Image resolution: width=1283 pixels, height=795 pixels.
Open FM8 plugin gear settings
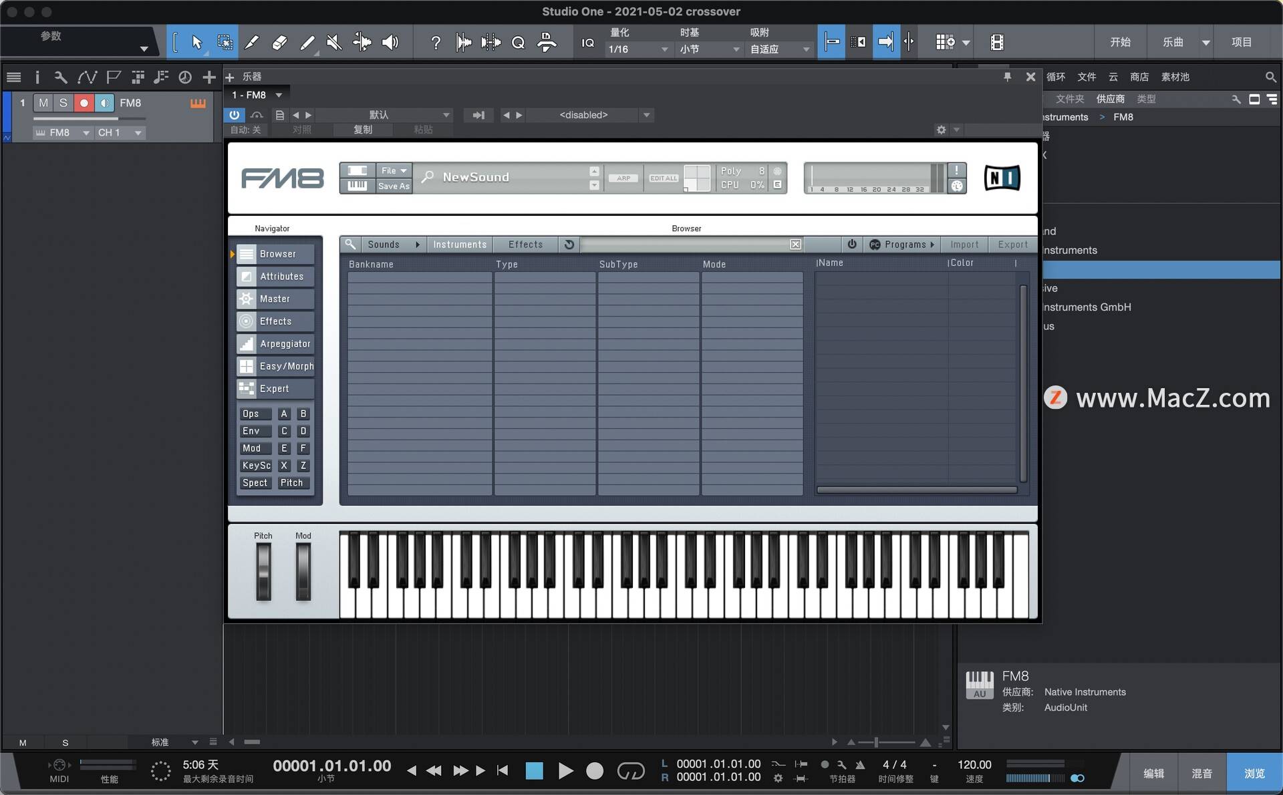tap(941, 130)
